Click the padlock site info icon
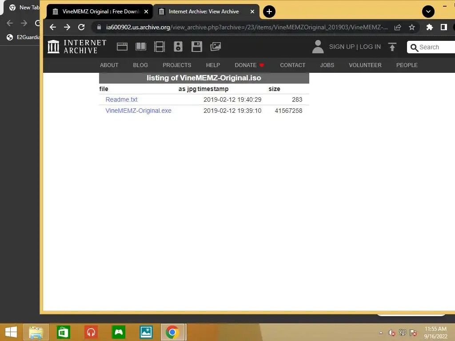Screen dimensions: 455x341 99,27
